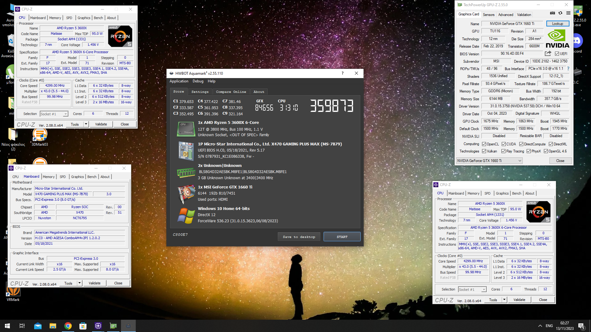
Task: Open the Sensors tab in GPU-Z
Action: point(488,15)
